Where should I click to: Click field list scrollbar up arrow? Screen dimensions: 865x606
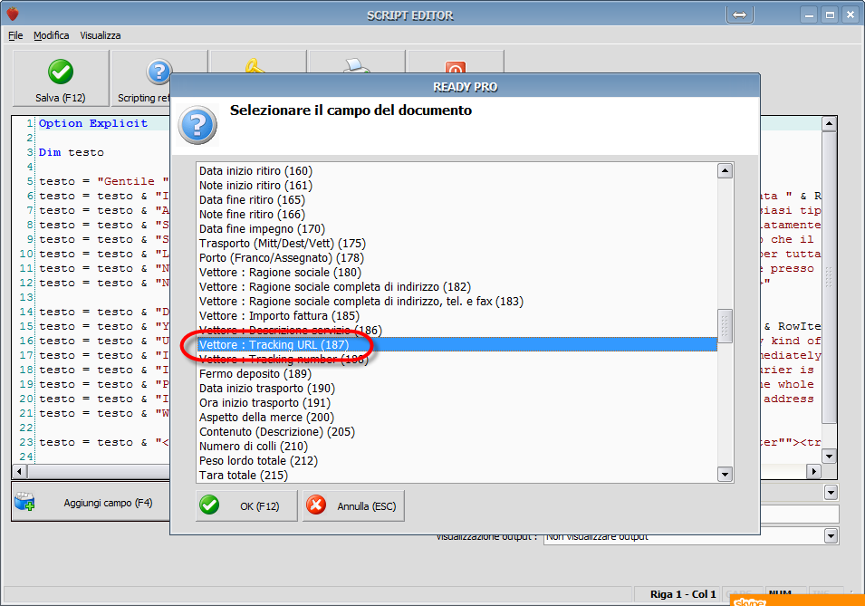click(725, 170)
